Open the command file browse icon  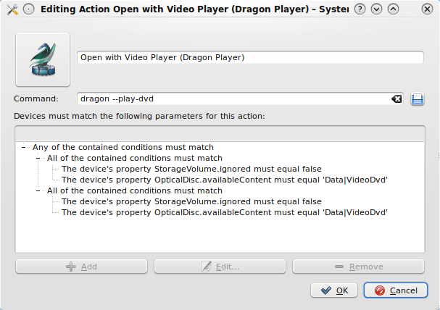pyautogui.click(x=417, y=99)
